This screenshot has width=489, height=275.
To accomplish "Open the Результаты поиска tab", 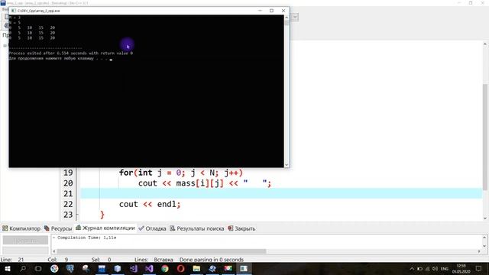I will (197, 228).
